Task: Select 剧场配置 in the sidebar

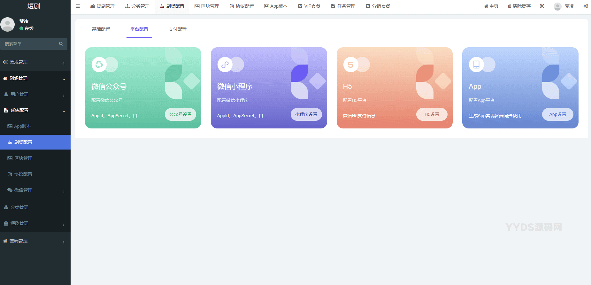Action: [35, 142]
